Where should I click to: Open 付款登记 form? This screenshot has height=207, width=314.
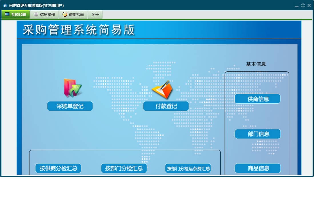tap(166, 106)
